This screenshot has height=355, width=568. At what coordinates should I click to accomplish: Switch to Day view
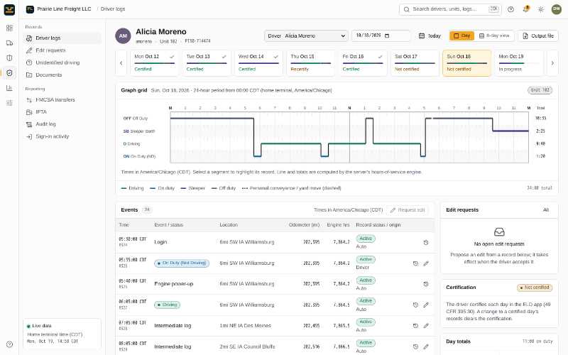pyautogui.click(x=462, y=35)
